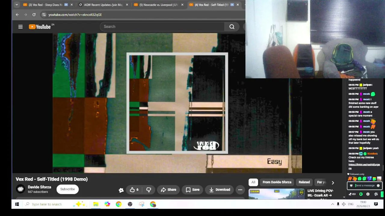Go back using the browser back arrow
The width and height of the screenshot is (385, 216).
coord(17,15)
